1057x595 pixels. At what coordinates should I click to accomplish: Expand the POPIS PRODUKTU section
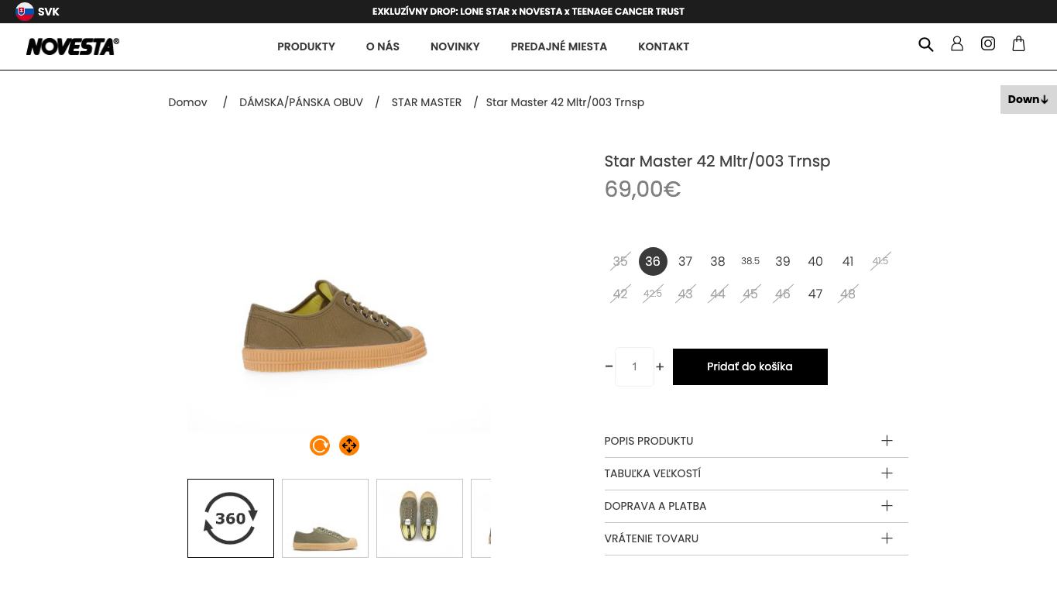pos(756,441)
